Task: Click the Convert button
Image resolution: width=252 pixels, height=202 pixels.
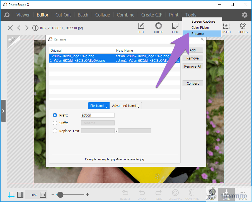Action: (x=193, y=83)
